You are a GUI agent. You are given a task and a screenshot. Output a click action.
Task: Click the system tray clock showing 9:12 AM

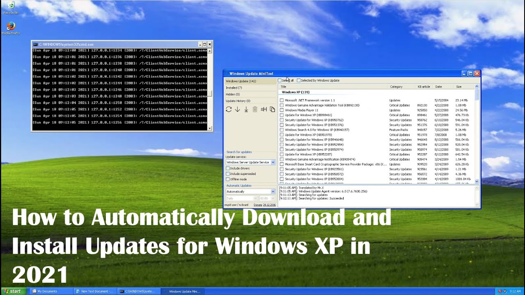(515, 291)
